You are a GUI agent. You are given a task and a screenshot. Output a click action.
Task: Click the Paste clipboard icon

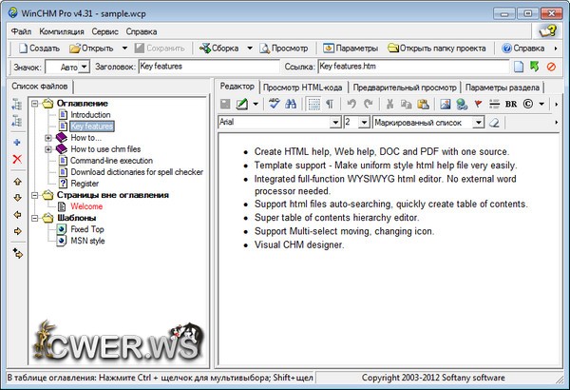423,104
